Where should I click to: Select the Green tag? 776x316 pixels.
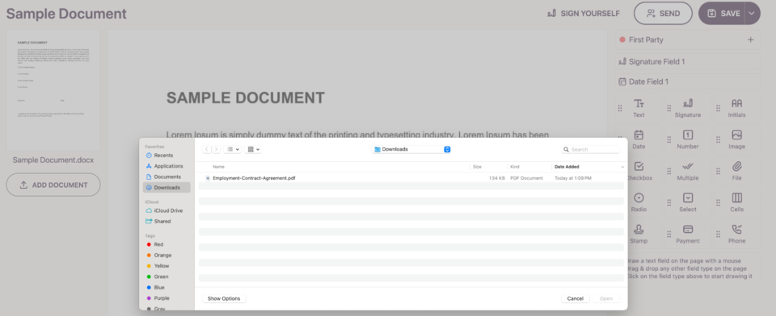click(x=161, y=276)
